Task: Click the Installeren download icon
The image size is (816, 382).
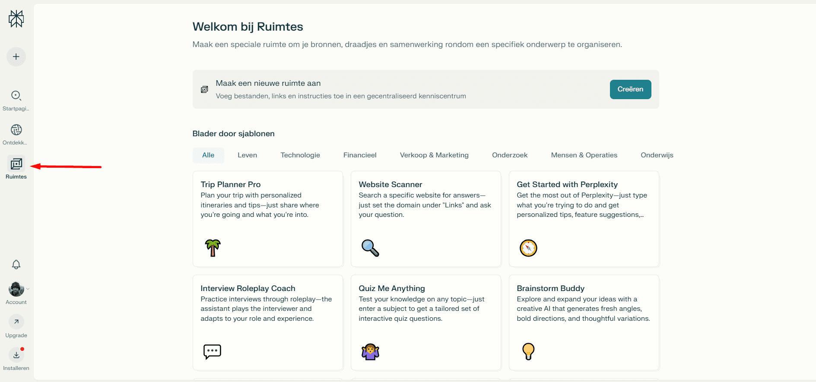Action: click(x=16, y=355)
